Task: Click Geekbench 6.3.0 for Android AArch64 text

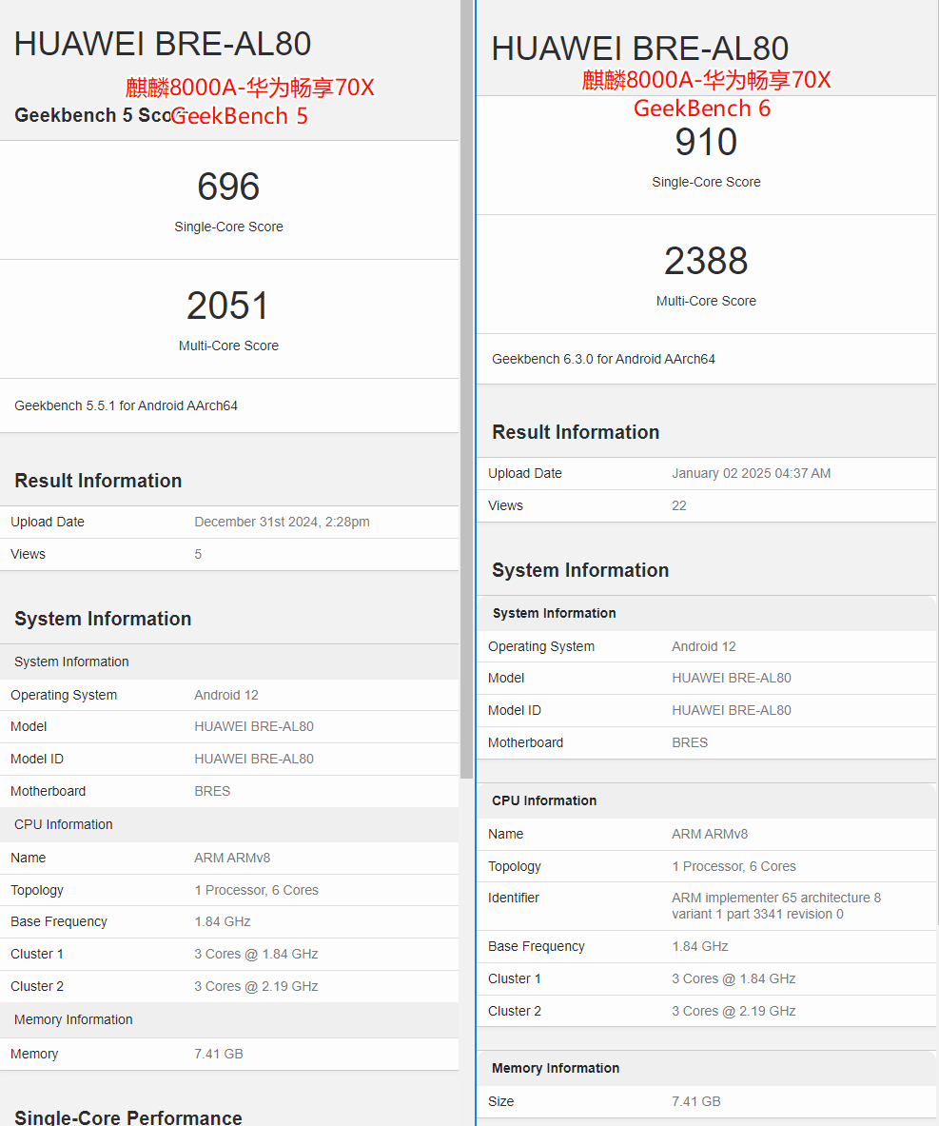Action: (603, 359)
